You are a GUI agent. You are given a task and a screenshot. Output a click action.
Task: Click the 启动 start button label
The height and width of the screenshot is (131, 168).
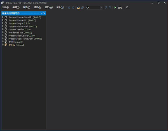[x=120, y=8]
